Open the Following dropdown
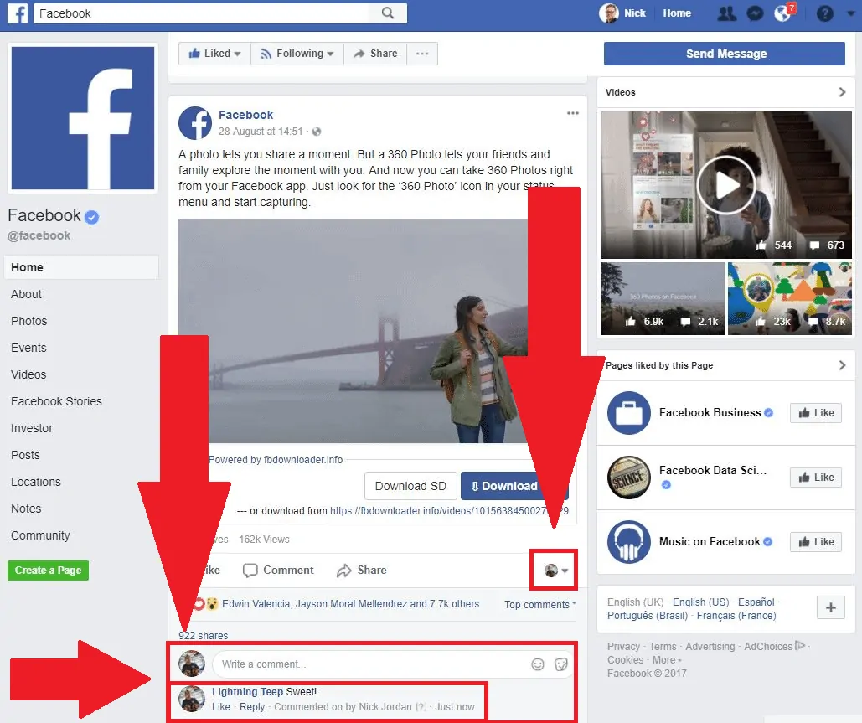 pos(297,53)
